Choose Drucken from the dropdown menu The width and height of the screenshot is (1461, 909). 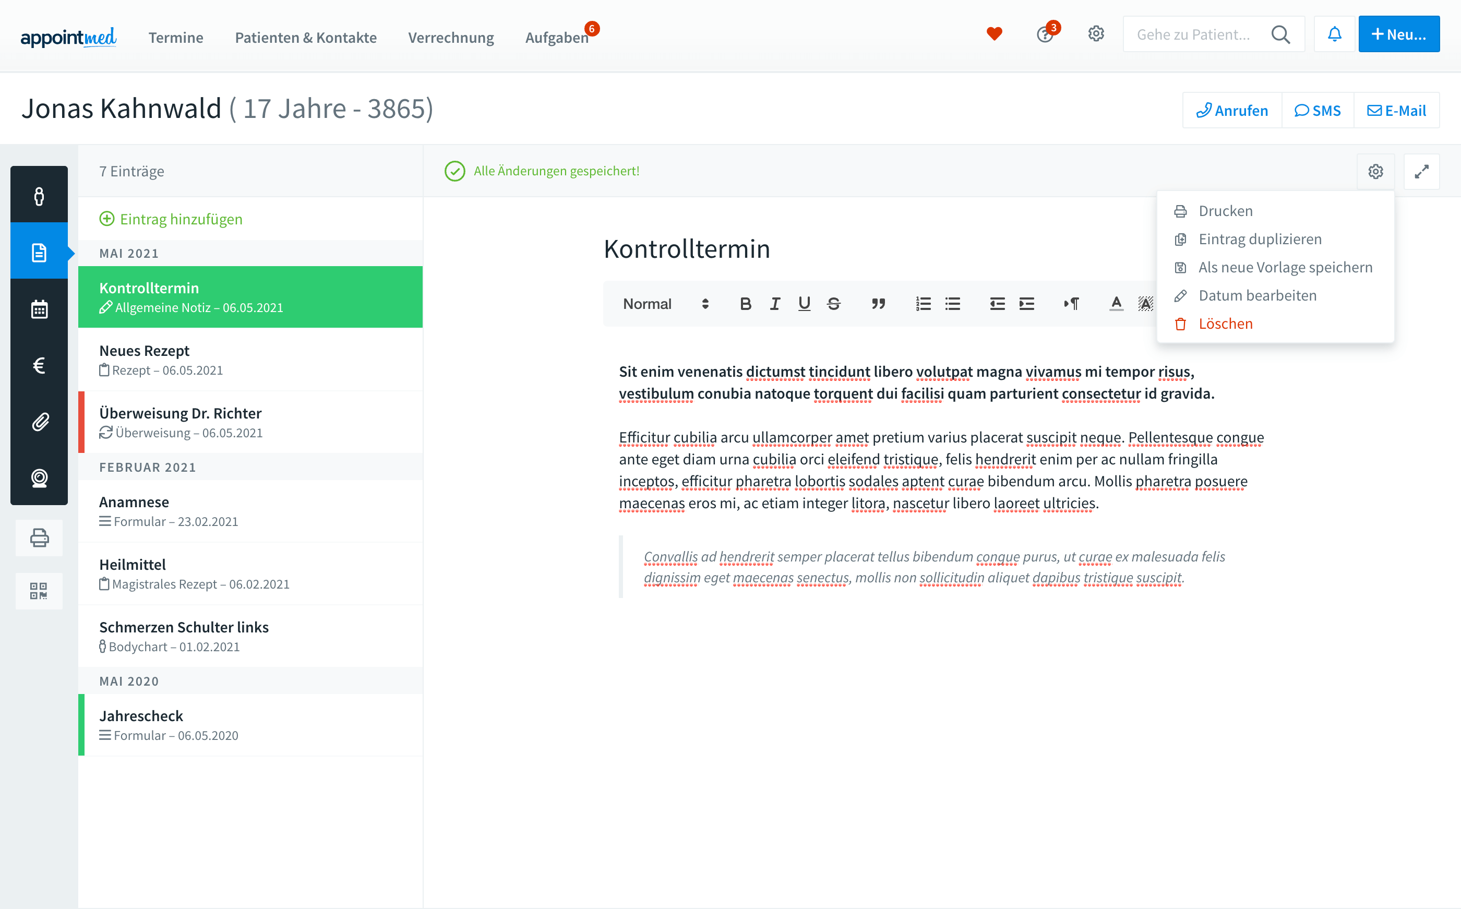(x=1275, y=211)
